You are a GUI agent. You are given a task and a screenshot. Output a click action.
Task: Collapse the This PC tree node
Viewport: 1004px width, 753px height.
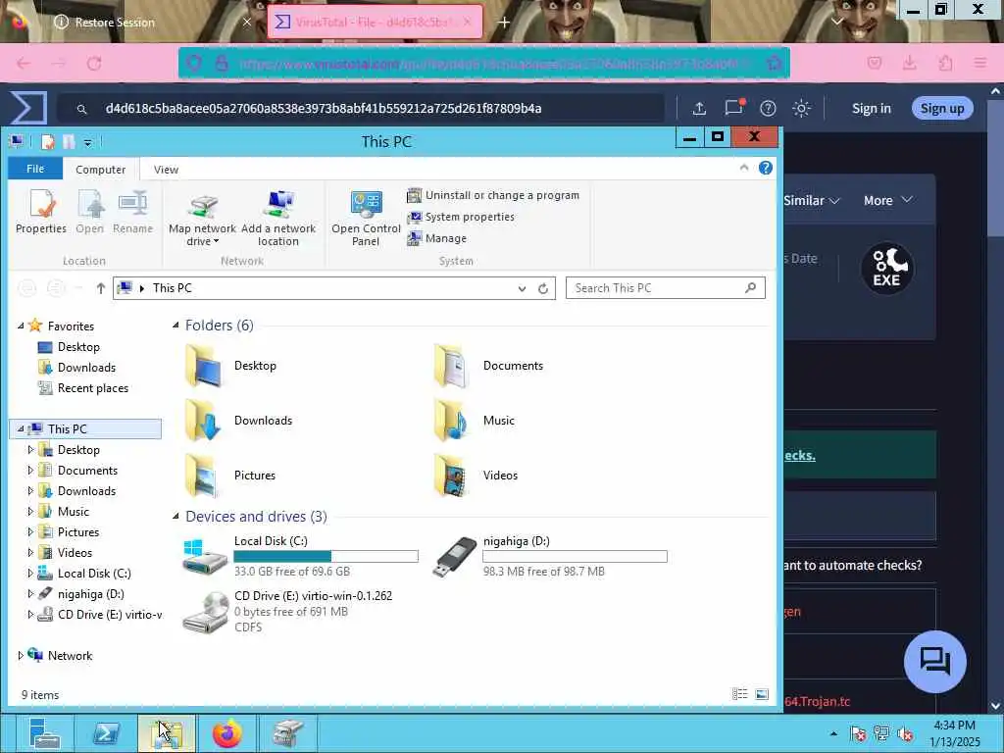point(21,429)
